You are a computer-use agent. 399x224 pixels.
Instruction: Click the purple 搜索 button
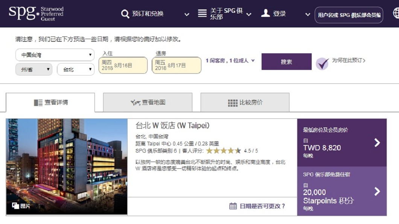286,62
